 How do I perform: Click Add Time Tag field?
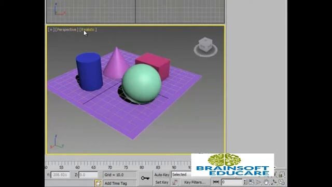point(120,183)
